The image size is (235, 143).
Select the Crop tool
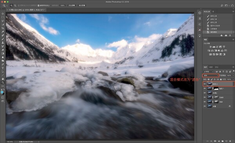[x=3, y=28]
